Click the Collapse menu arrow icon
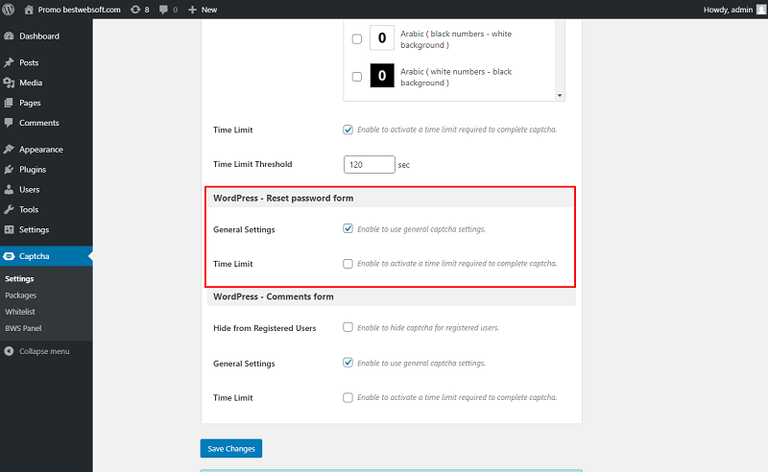The image size is (768, 472). pyautogui.click(x=9, y=351)
